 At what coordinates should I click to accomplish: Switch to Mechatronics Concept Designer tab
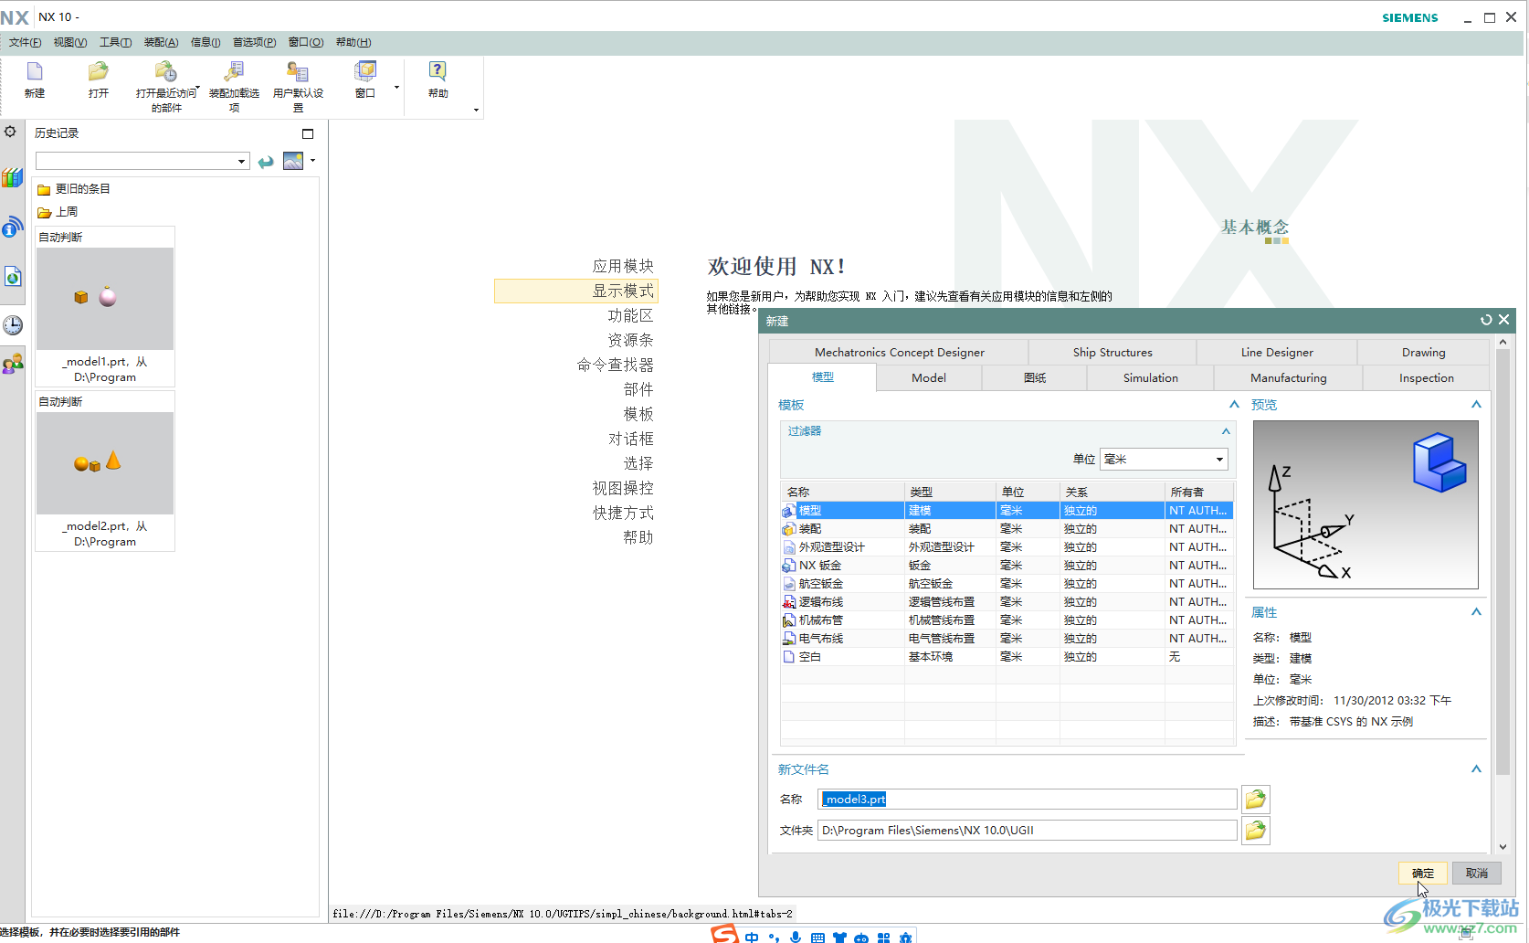click(x=900, y=352)
